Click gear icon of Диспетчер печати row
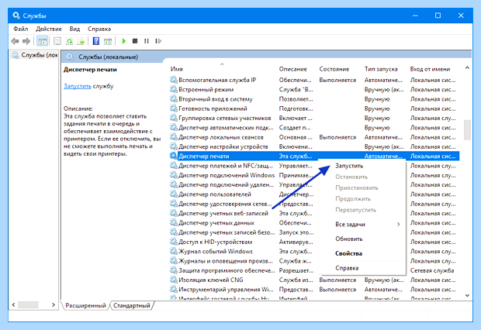The height and width of the screenshot is (330, 481). 174,156
